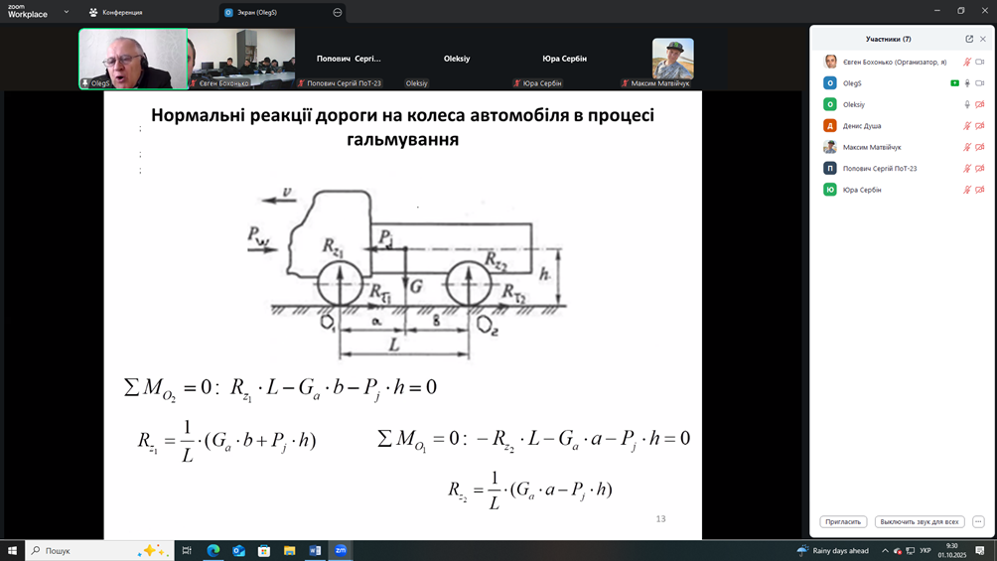Click the Windows search box
This screenshot has height=561, width=997.
tap(94, 550)
